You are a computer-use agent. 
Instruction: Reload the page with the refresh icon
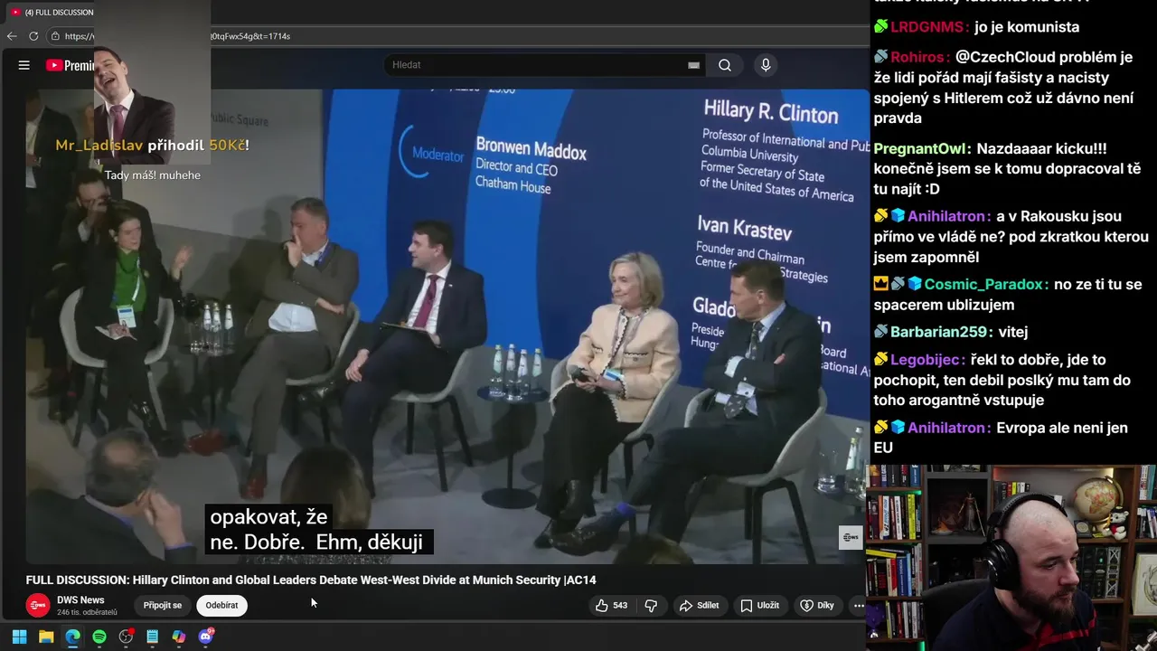[x=33, y=36]
